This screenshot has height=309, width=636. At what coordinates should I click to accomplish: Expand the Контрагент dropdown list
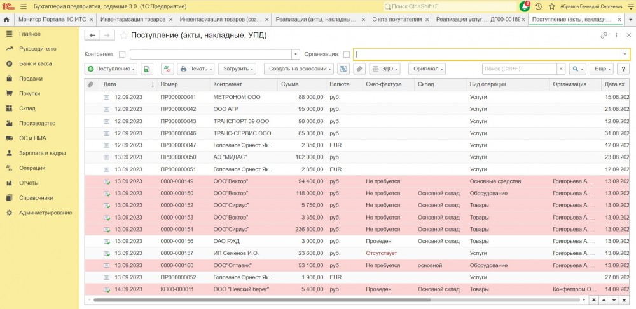tap(295, 55)
